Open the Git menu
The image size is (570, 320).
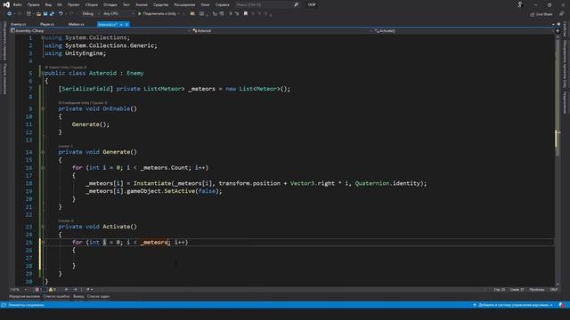click(x=60, y=4)
